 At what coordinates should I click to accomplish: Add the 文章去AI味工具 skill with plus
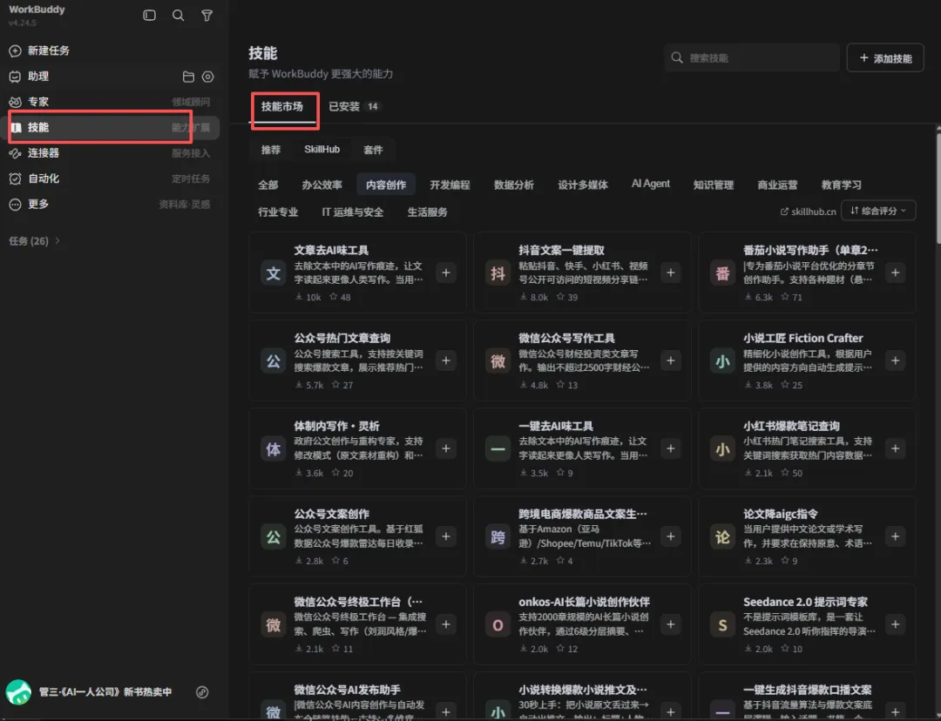446,273
